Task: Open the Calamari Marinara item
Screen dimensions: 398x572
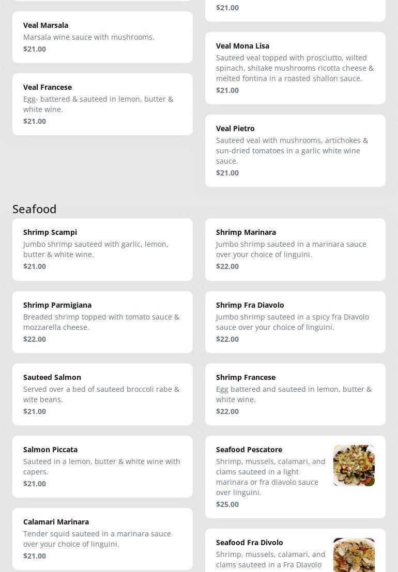Action: pos(102,539)
